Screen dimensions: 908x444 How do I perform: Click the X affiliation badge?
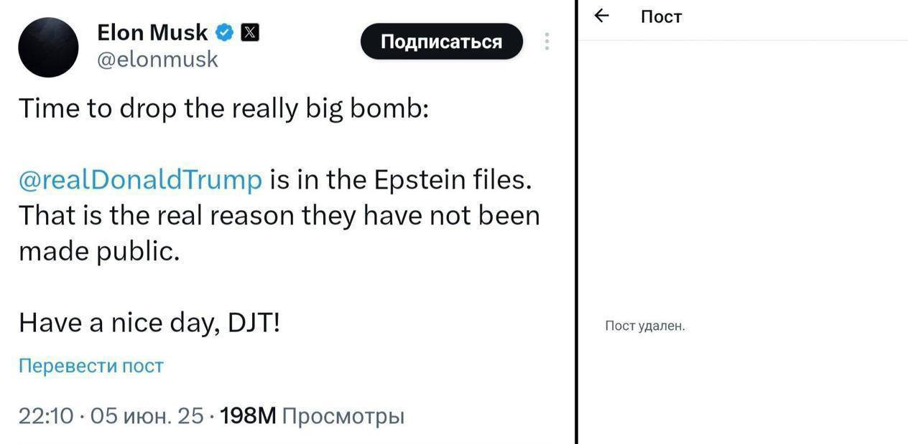pos(249,32)
